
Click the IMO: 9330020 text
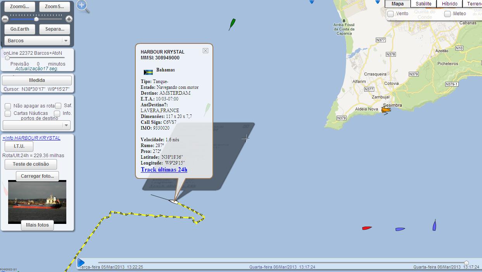click(x=155, y=128)
